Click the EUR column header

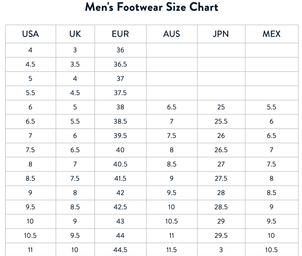pyautogui.click(x=120, y=34)
